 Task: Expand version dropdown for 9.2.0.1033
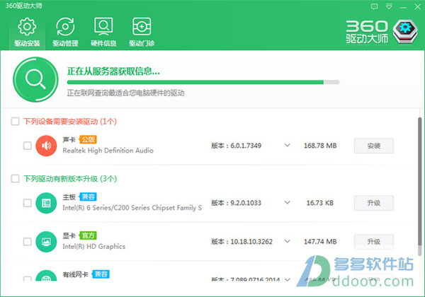pyautogui.click(x=288, y=202)
